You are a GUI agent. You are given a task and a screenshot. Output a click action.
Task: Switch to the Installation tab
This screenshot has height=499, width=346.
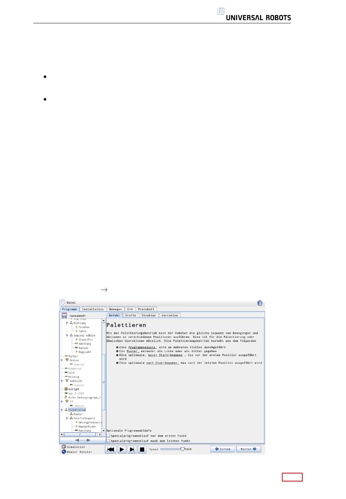(x=93, y=309)
